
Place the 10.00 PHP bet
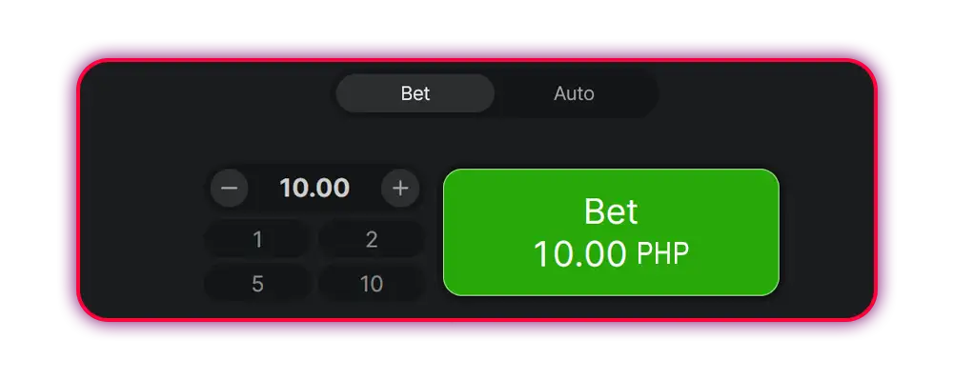(x=611, y=232)
